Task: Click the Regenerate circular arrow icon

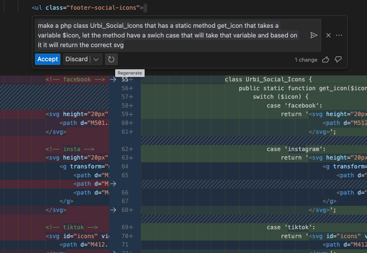Action: [111, 59]
